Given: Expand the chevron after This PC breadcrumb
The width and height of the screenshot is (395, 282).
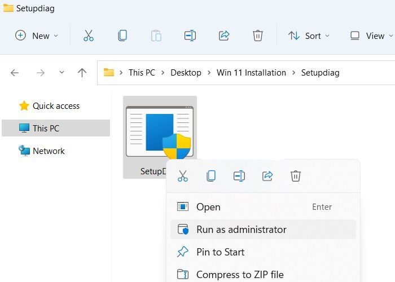Looking at the screenshot, I should click(163, 73).
